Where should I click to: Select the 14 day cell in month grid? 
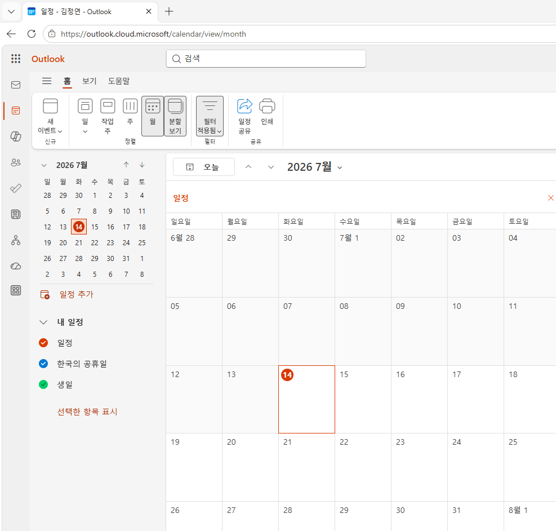306,400
